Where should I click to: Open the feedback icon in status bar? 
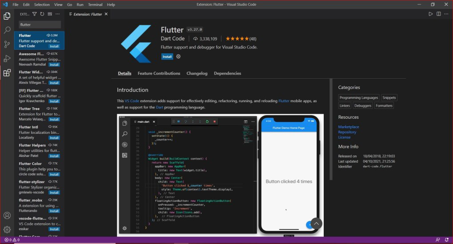pyautogui.click(x=438, y=240)
